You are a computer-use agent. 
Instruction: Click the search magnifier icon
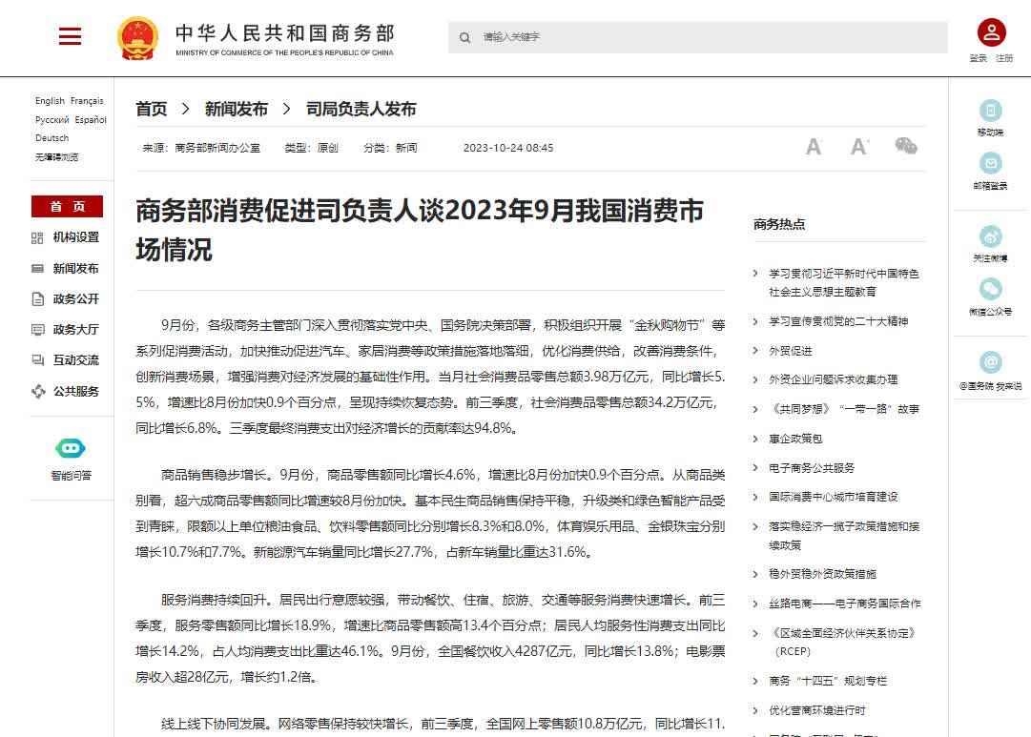(465, 38)
